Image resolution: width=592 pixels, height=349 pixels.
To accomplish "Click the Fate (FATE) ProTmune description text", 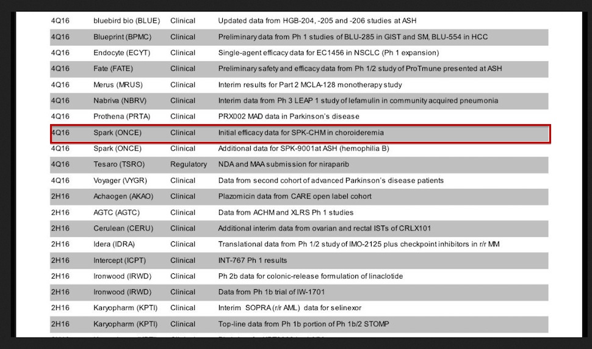I will (360, 68).
